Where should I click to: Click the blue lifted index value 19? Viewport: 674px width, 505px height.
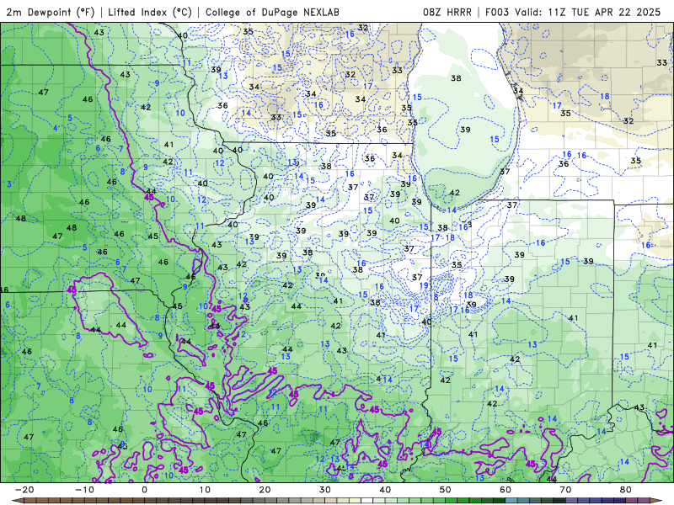(x=424, y=285)
